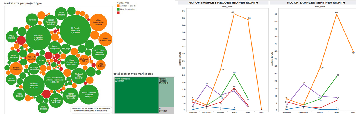356x114 pixels.
Task: Select the green 23 April point in sent chart
Action: 337,76
